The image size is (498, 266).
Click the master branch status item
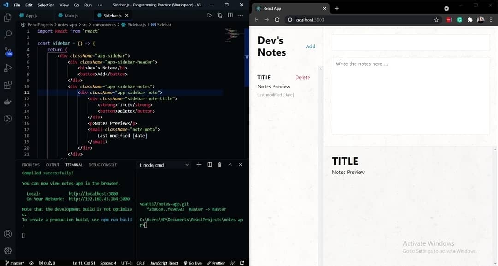coord(15,263)
